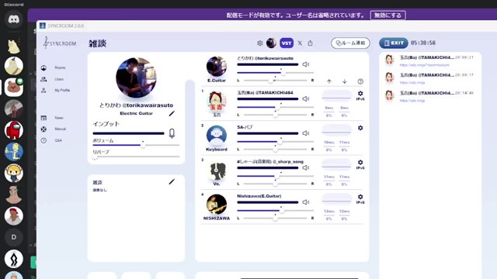
Task: Move member down with down arrow
Action: [x=345, y=81]
